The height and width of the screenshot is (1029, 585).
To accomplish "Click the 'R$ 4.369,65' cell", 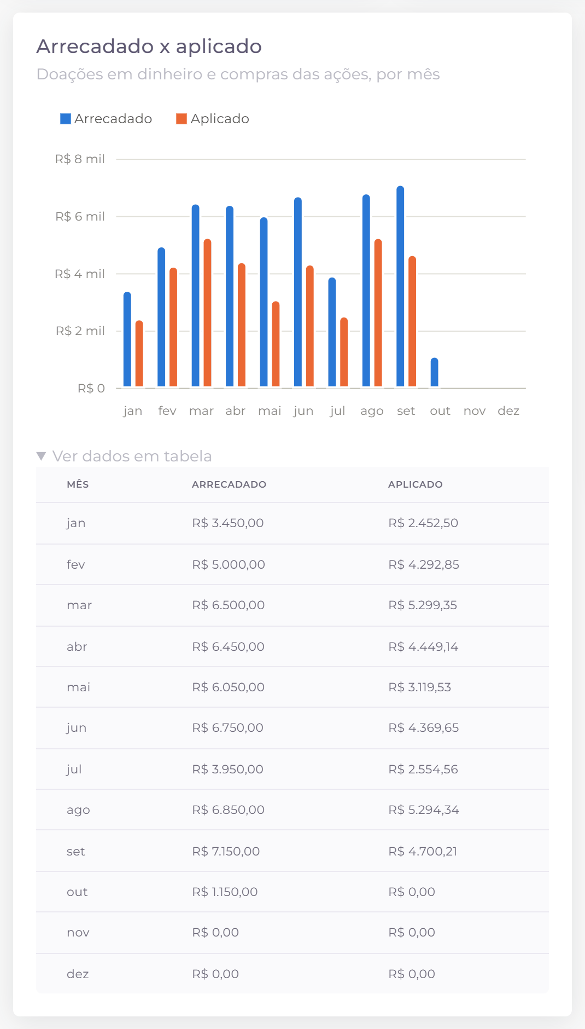I will 424,728.
